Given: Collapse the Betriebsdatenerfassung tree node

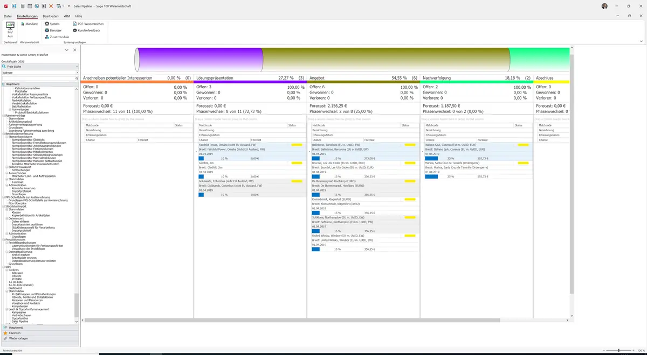Looking at the screenshot, I should (x=3, y=133).
